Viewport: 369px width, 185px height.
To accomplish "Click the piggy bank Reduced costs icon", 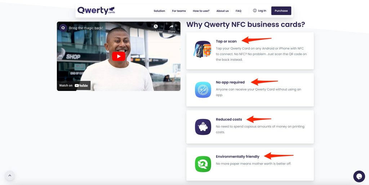I will 203,127.
